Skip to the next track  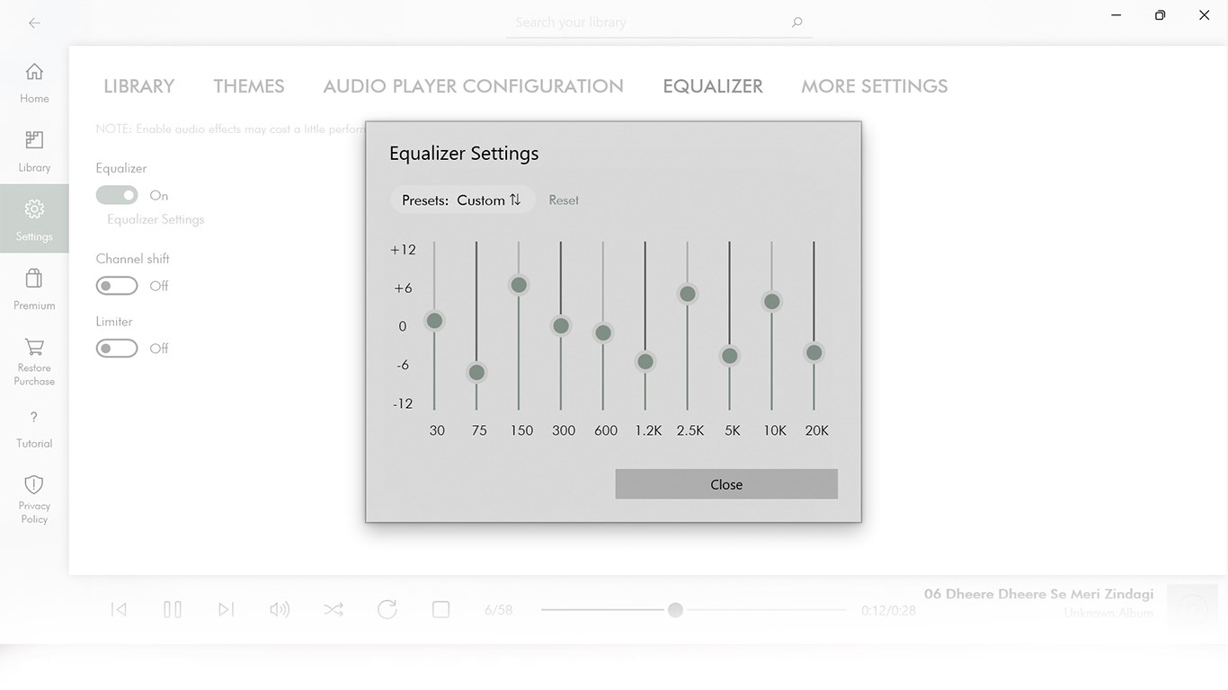pyautogui.click(x=226, y=609)
